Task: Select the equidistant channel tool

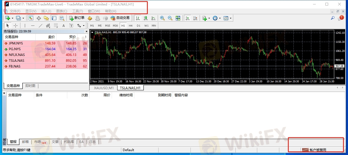Action: point(48,26)
